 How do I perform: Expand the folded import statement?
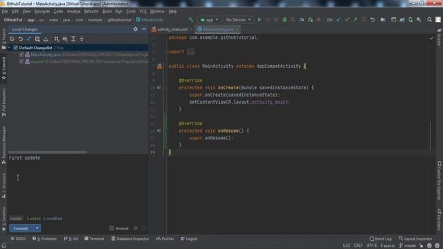(x=191, y=52)
